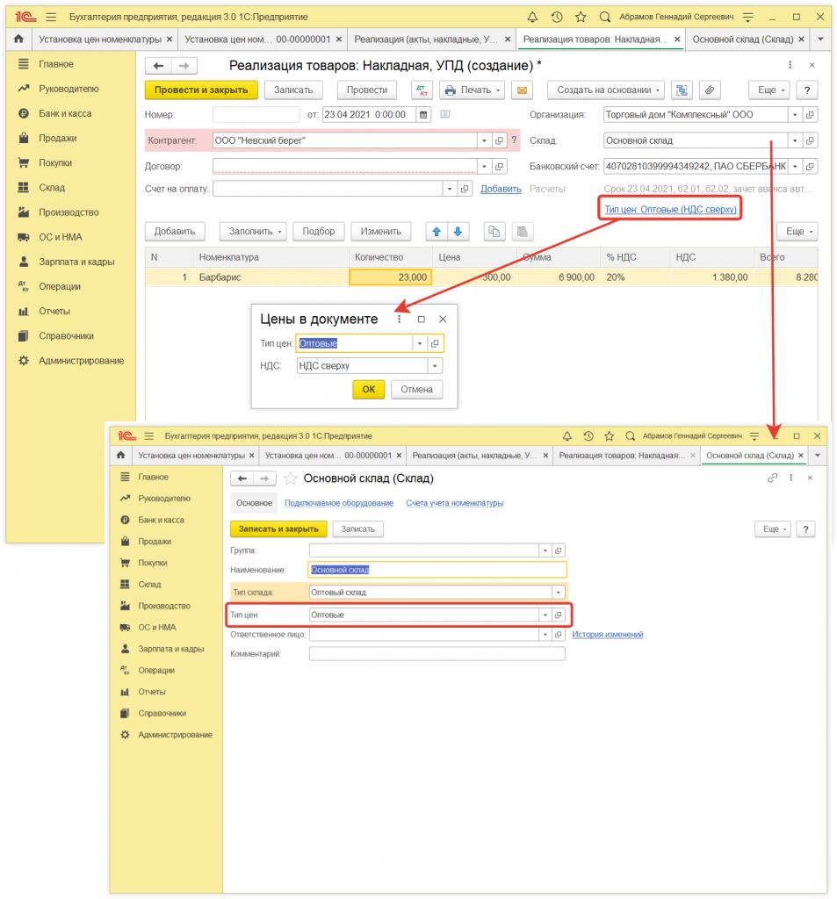Expand the Контрагент dropdown list
This screenshot has height=899, width=837.
(483, 140)
